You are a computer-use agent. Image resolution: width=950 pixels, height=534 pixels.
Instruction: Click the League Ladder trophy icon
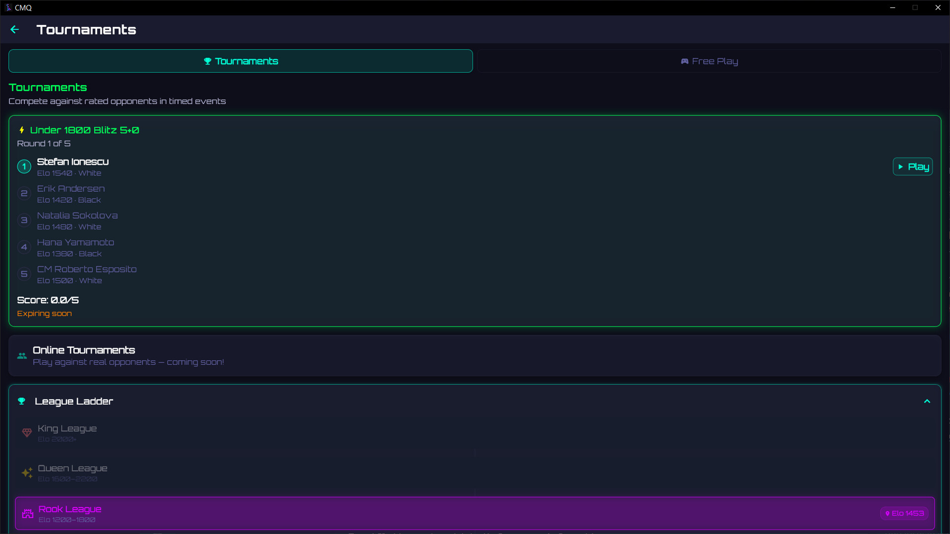[22, 401]
